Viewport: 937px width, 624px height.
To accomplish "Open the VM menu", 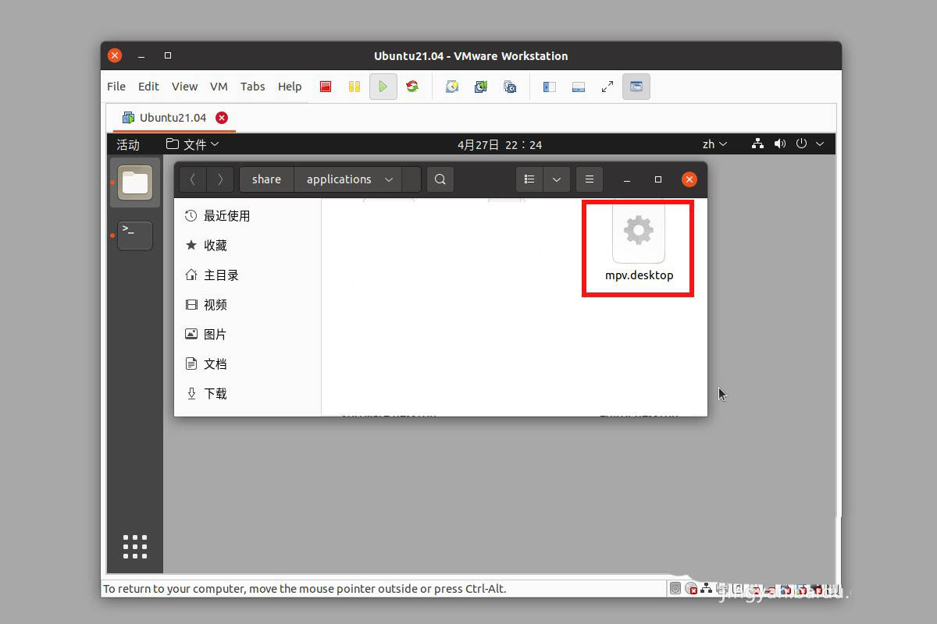I will coord(219,87).
